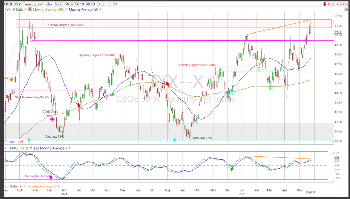Select green up arrow near April 2024
This screenshot has width=350, height=199.
[113, 94]
